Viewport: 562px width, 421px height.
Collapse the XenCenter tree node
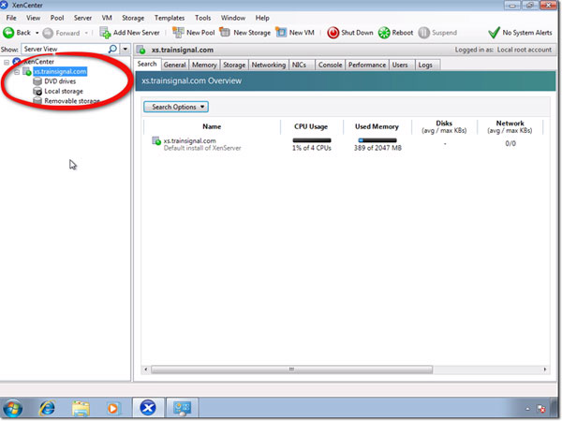click(7, 62)
